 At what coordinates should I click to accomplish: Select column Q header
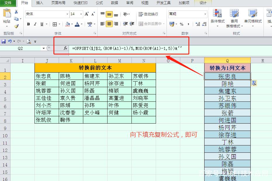click(x=227, y=61)
